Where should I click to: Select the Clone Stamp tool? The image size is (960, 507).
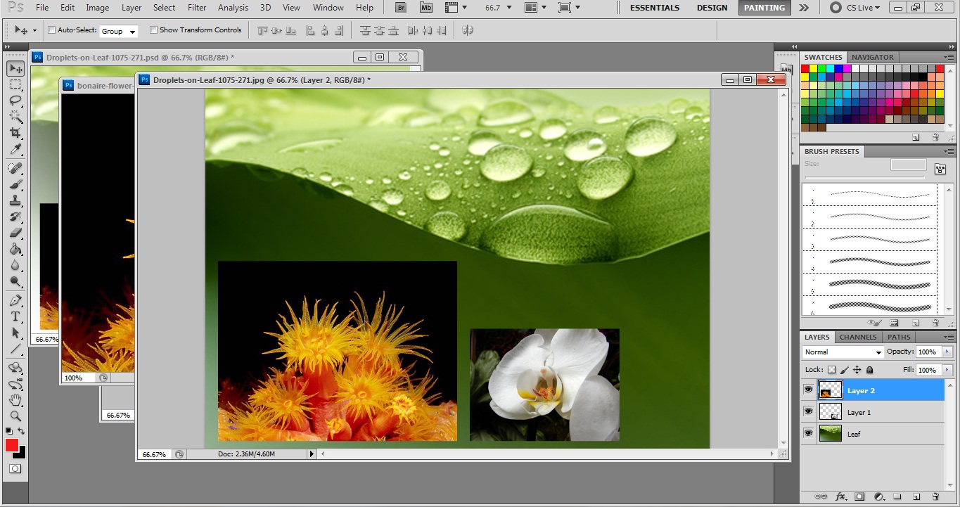coord(15,200)
